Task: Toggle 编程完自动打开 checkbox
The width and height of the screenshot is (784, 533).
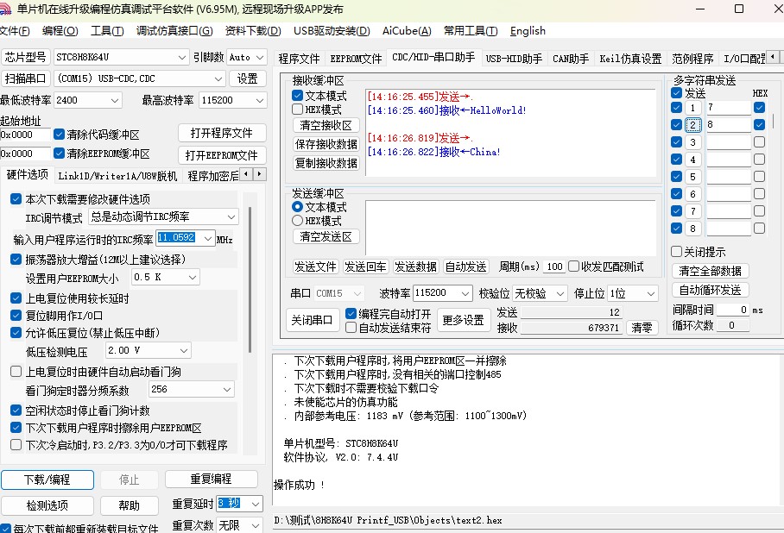Action: pyautogui.click(x=351, y=313)
